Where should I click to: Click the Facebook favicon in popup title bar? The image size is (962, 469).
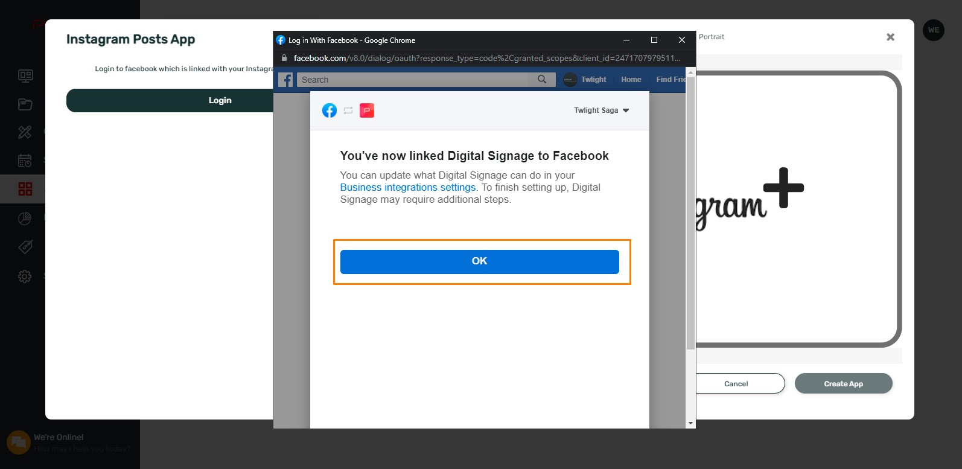tap(281, 40)
